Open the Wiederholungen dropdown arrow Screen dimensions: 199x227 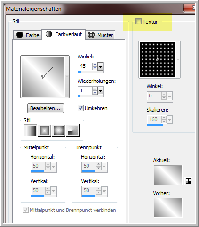click(x=100, y=91)
